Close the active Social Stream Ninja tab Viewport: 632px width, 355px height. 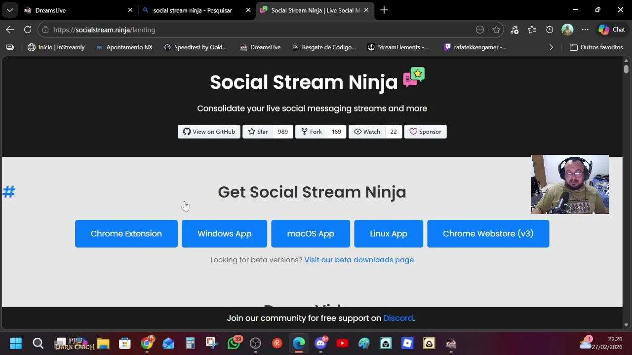366,10
